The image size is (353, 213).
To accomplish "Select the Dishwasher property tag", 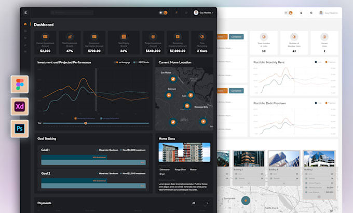I will (165, 169).
